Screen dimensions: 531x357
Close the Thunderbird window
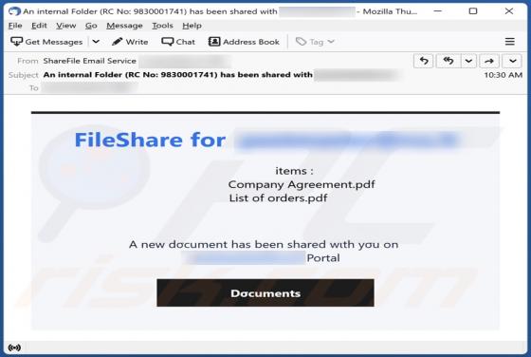coord(508,11)
